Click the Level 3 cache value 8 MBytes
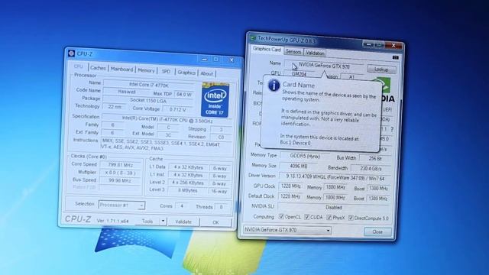Viewport: 489px width, 275px height. 188,190
